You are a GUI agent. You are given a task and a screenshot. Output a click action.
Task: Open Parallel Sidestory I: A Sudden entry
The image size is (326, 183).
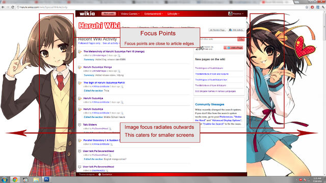click(x=102, y=140)
